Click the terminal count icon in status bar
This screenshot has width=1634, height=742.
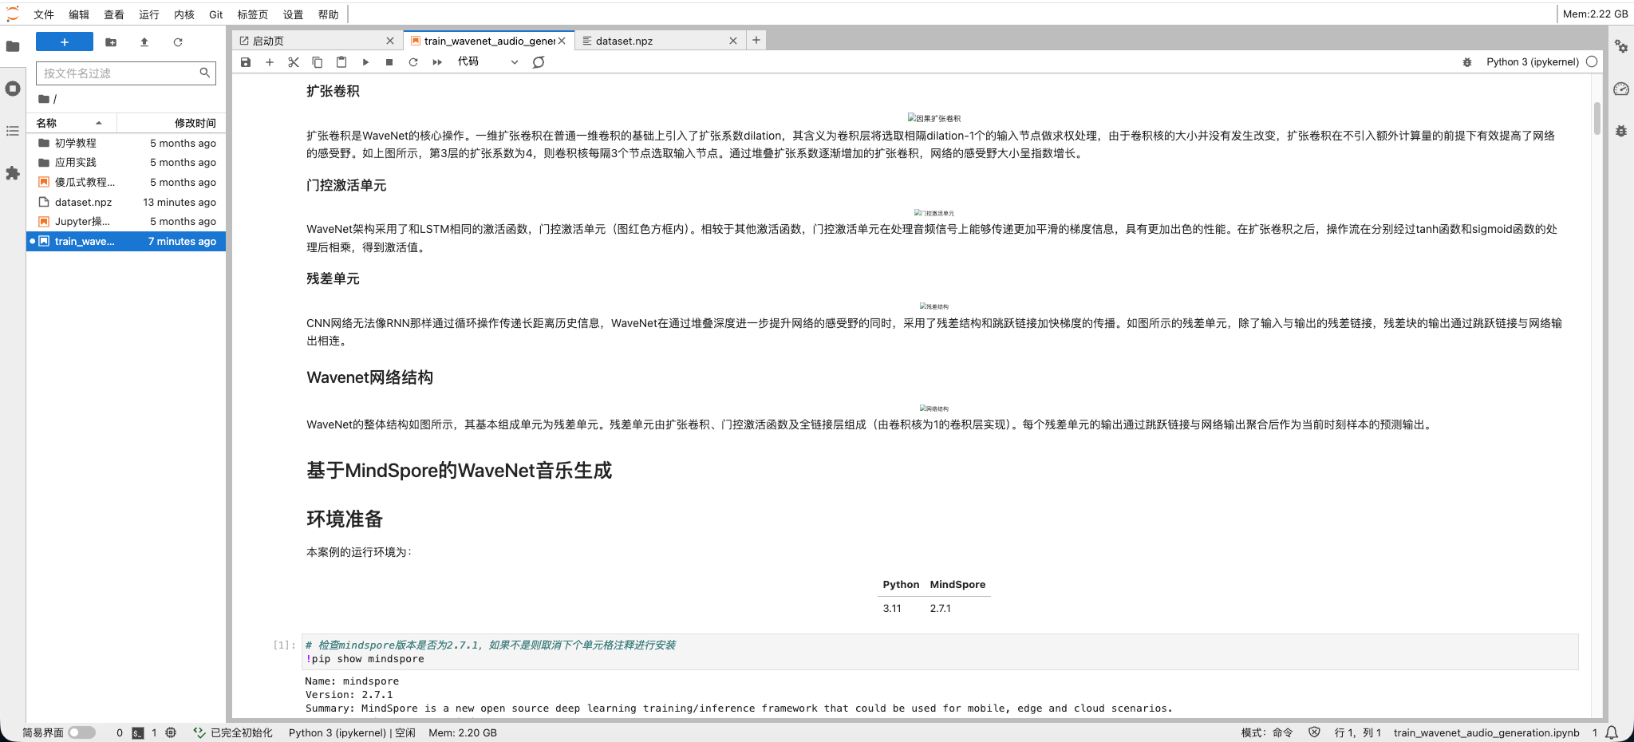tap(138, 732)
